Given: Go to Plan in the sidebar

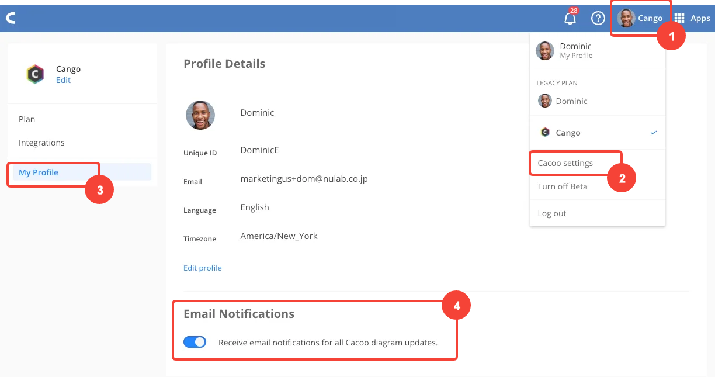Looking at the screenshot, I should 27,119.
